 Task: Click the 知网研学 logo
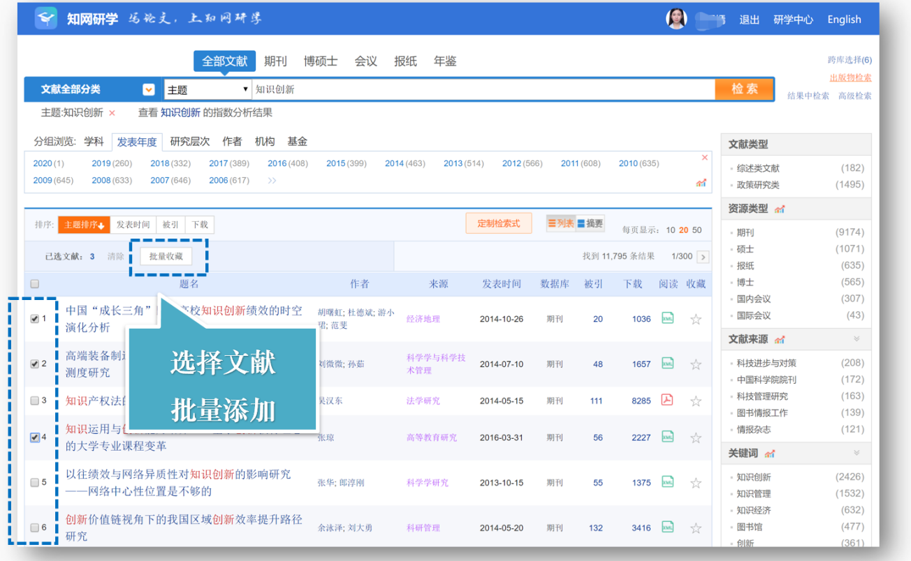[x=77, y=19]
